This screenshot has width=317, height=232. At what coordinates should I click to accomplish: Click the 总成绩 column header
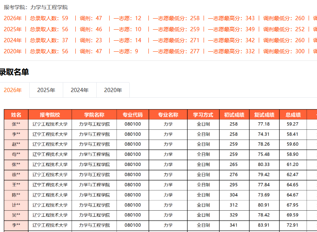coord(293,114)
